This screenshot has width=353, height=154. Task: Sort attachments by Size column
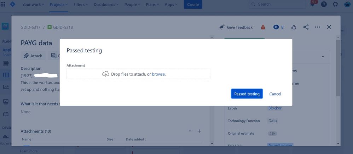(x=111, y=139)
